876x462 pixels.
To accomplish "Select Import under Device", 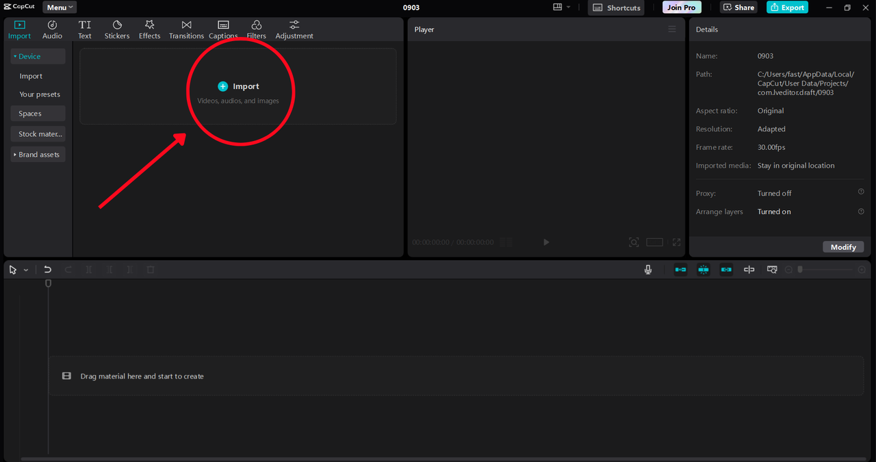I will click(31, 76).
